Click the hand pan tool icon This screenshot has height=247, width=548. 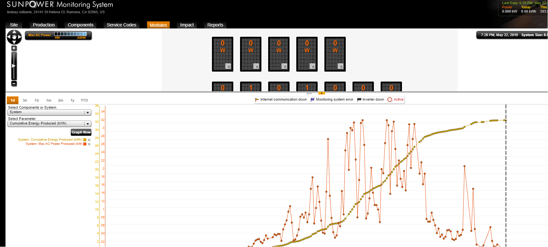point(14,37)
